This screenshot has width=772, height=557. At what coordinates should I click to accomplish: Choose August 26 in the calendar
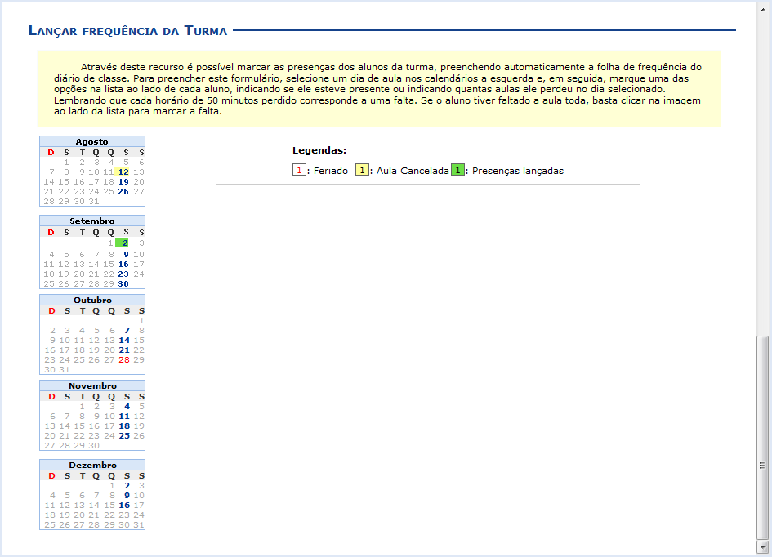pyautogui.click(x=123, y=191)
